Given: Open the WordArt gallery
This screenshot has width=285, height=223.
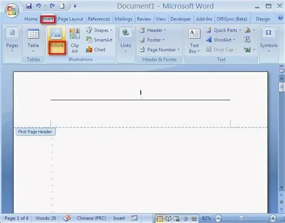Looking at the screenshot, I should pos(221,40).
